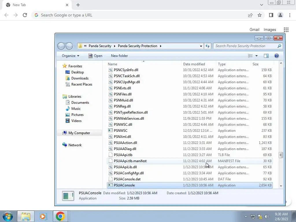Select Documents library

pyautogui.click(x=80, y=103)
